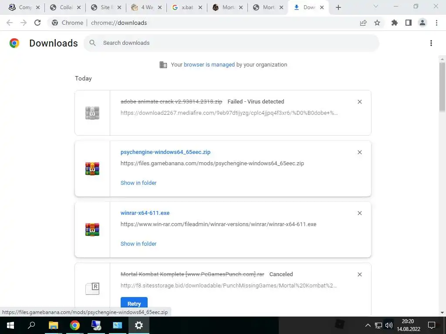Click the greyed adobe animate crack file icon
This screenshot has width=446, height=334.
pos(92,113)
